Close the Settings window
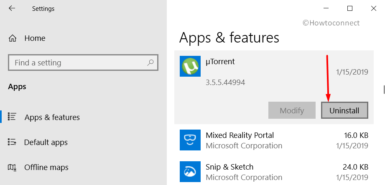This screenshot has width=385, height=185. [373, 9]
